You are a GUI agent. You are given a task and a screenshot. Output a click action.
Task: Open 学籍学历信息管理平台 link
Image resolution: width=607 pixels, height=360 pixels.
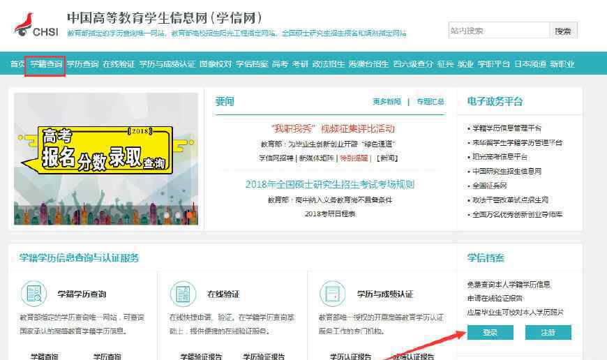pos(507,128)
